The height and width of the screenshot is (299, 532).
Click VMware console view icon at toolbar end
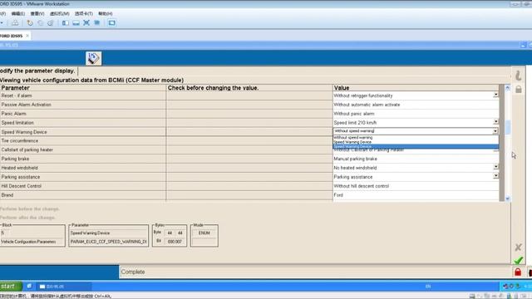pyautogui.click(x=111, y=23)
